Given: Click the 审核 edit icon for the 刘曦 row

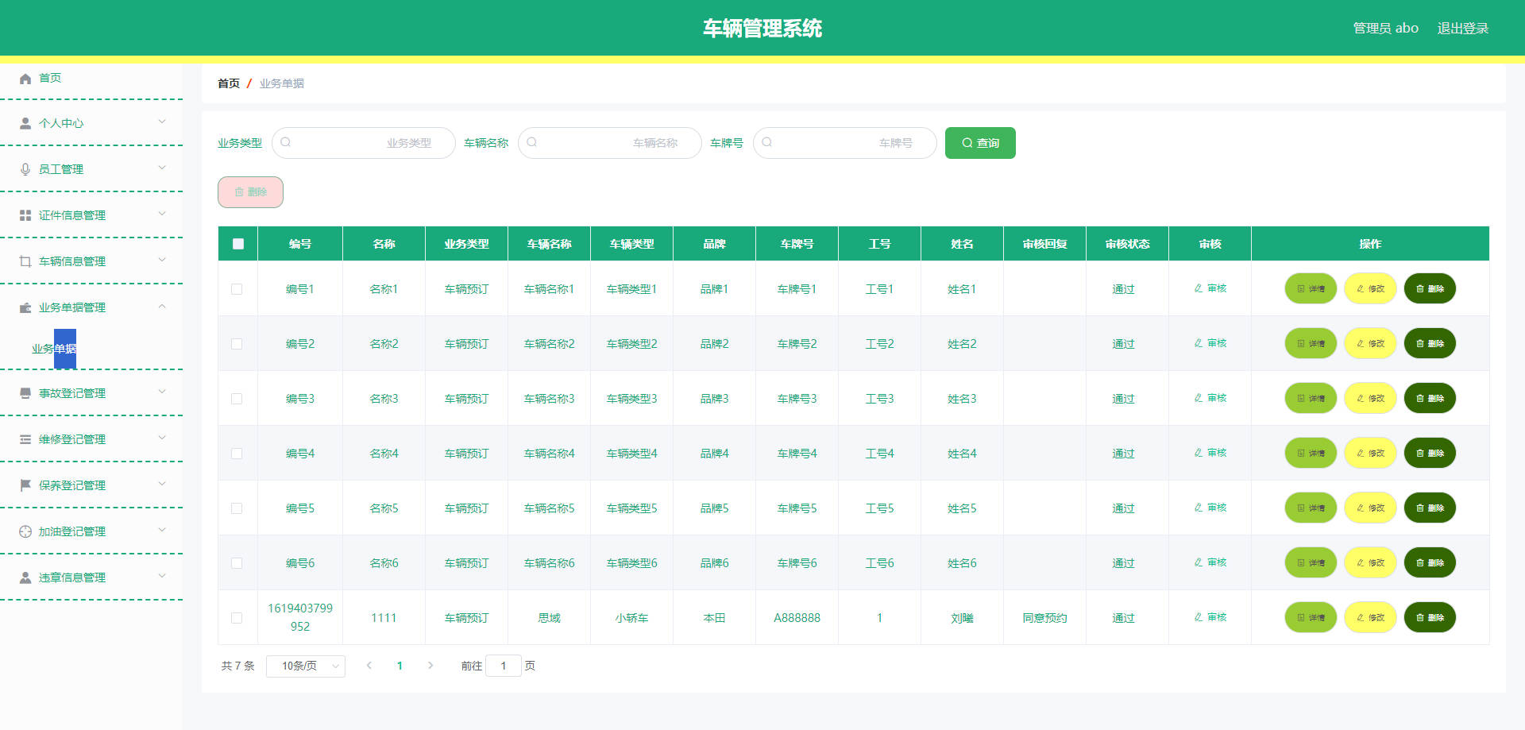Looking at the screenshot, I should (x=1199, y=617).
